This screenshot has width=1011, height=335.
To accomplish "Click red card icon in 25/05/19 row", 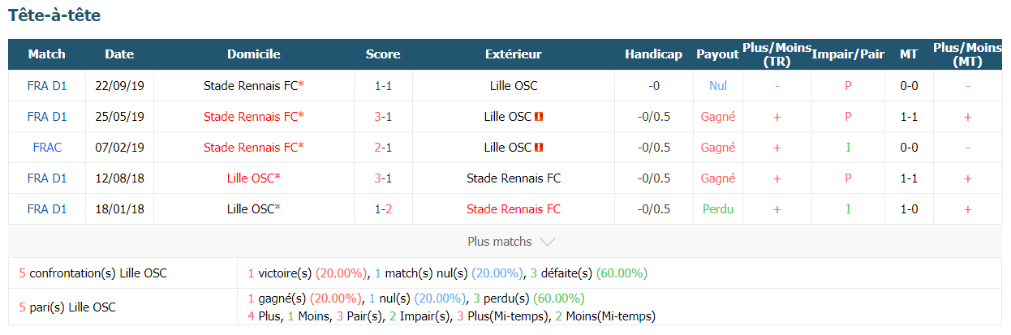I will pos(540,117).
